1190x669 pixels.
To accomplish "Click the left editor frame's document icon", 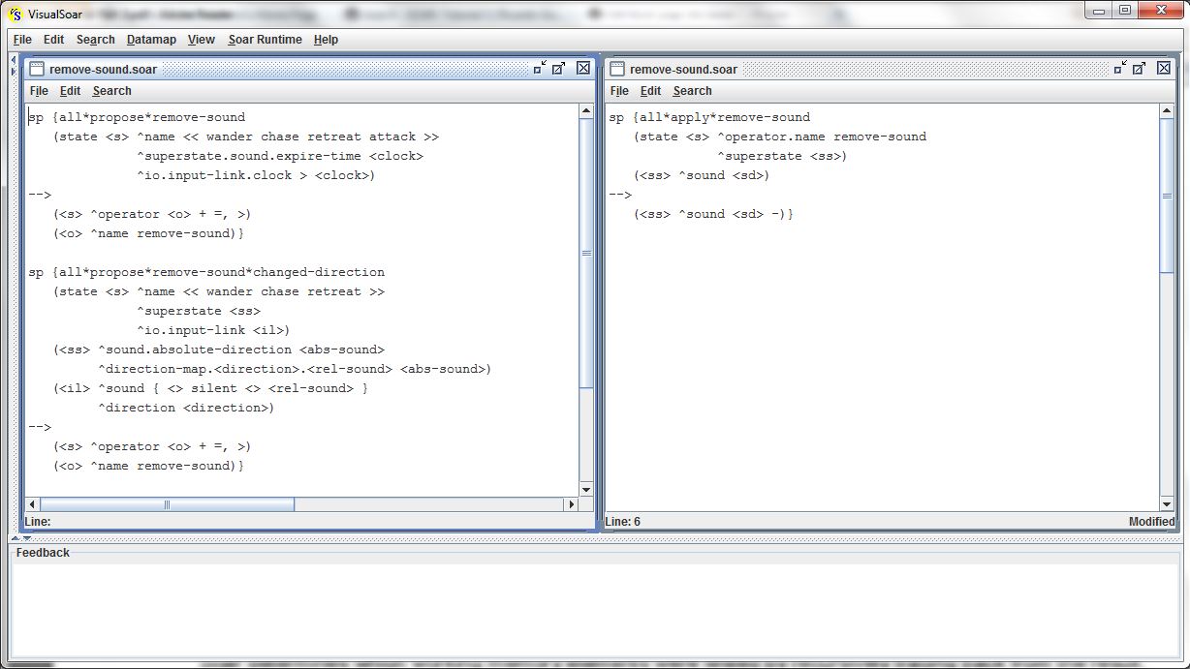I will tap(37, 69).
